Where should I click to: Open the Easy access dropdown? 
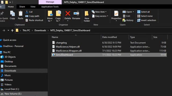click(100, 16)
